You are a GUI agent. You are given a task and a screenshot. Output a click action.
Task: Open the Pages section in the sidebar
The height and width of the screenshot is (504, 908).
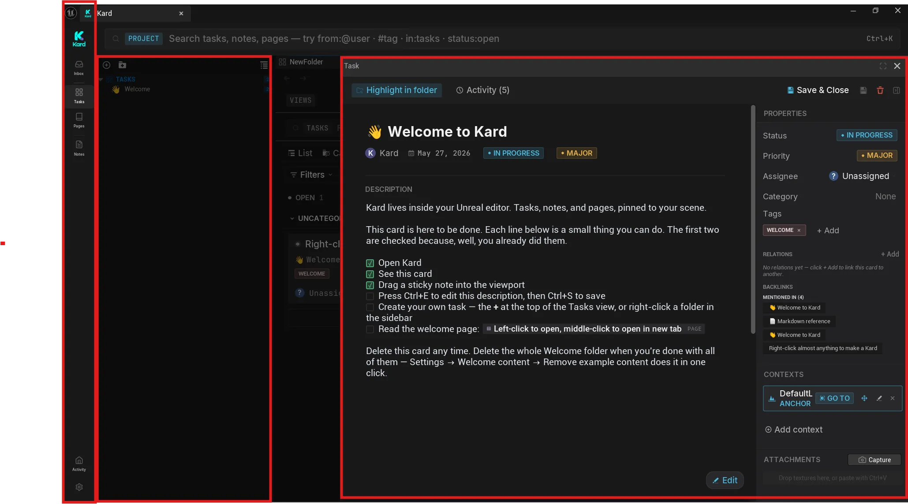pyautogui.click(x=79, y=120)
